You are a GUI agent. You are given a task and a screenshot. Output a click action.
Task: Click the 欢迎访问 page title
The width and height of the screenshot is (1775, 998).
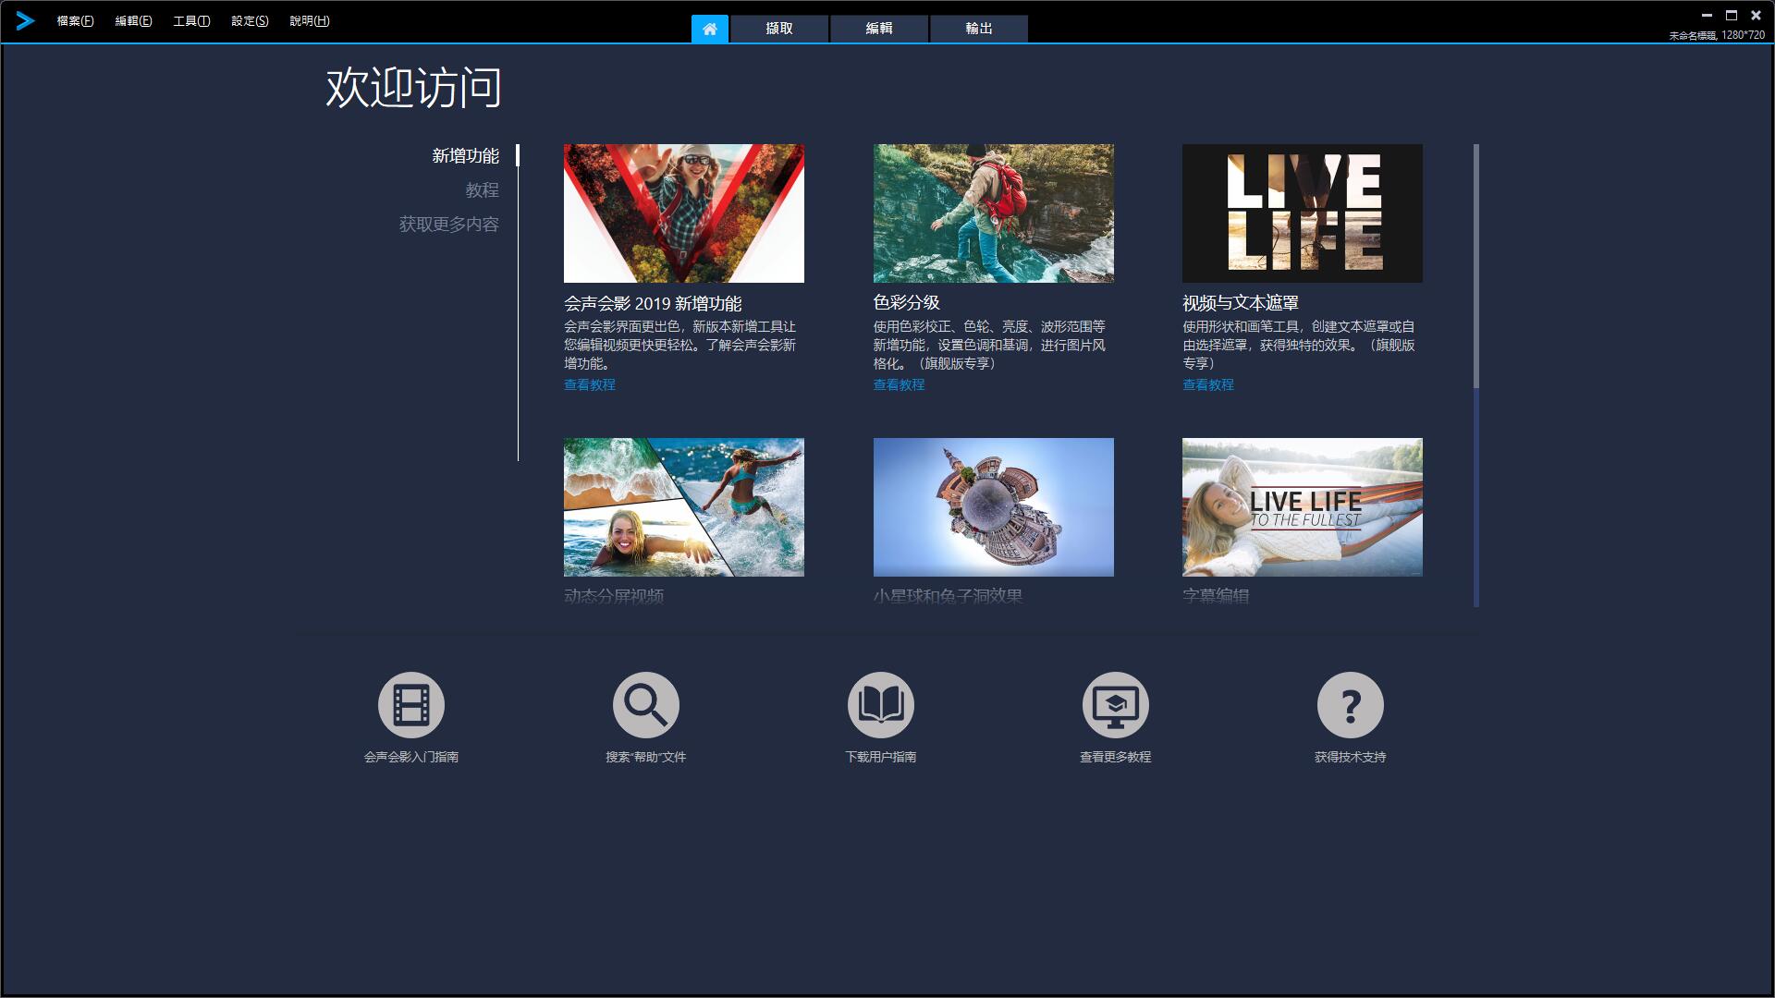coord(413,88)
